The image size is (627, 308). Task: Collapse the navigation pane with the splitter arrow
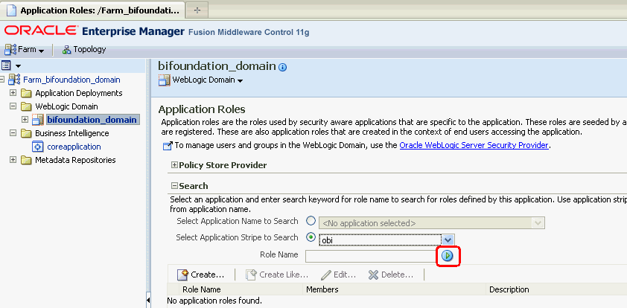[x=148, y=300]
